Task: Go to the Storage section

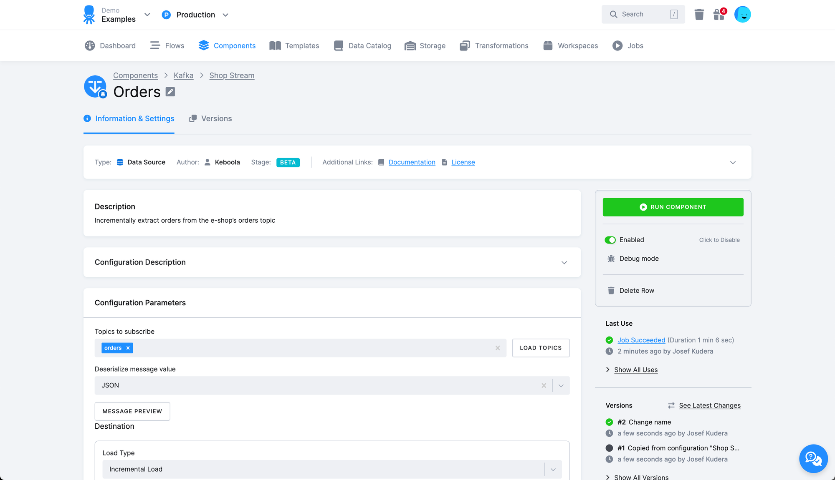Action: [x=425, y=45]
